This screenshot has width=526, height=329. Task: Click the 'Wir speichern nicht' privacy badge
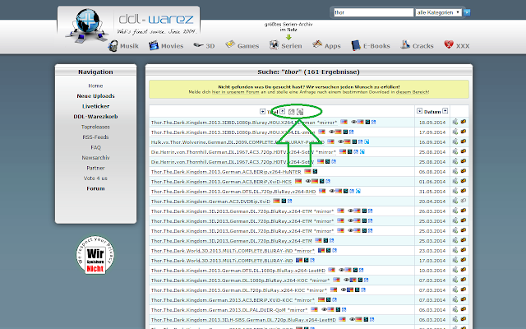pos(95,255)
